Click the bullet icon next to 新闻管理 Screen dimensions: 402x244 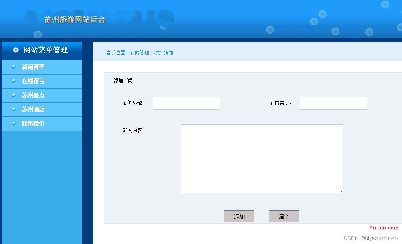[x=13, y=67]
